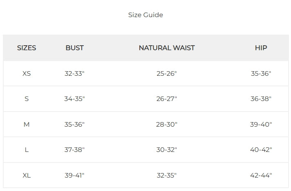Select the 25-26" natural waist value
Screen dimensions: 291x191
click(x=167, y=74)
